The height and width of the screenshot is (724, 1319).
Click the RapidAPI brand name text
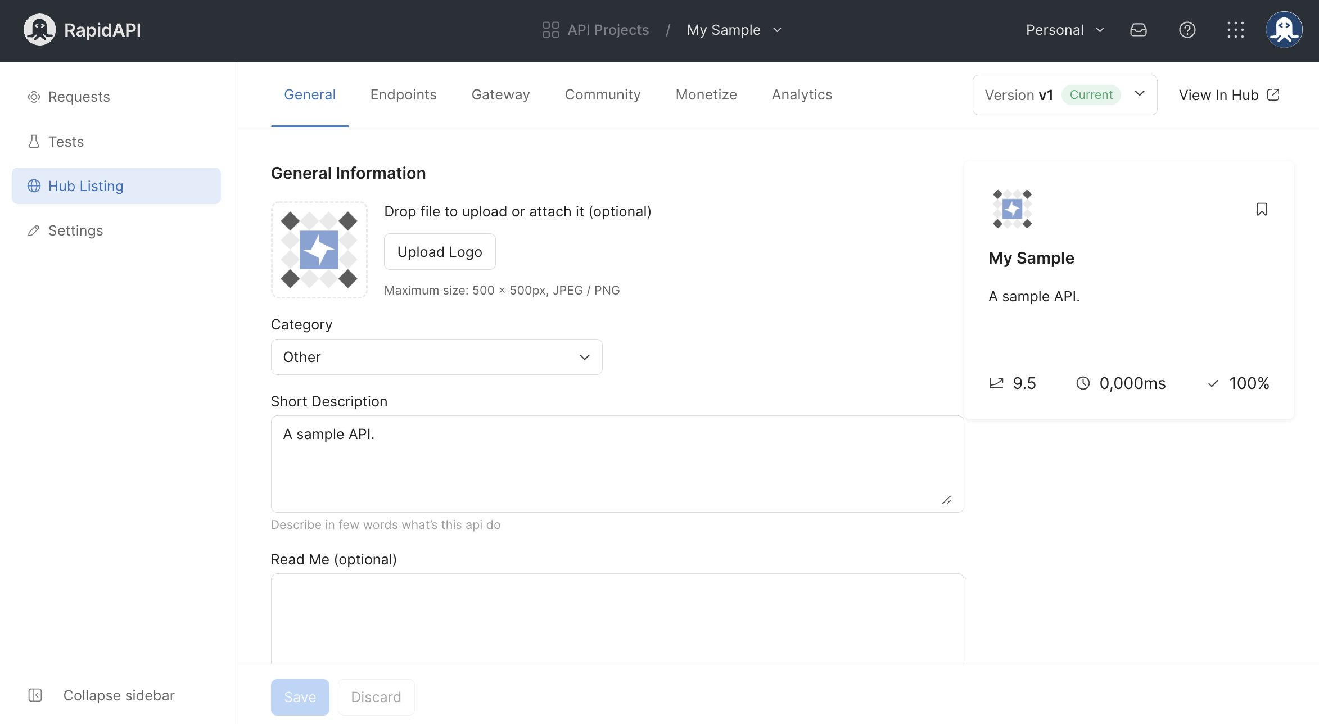pyautogui.click(x=102, y=30)
